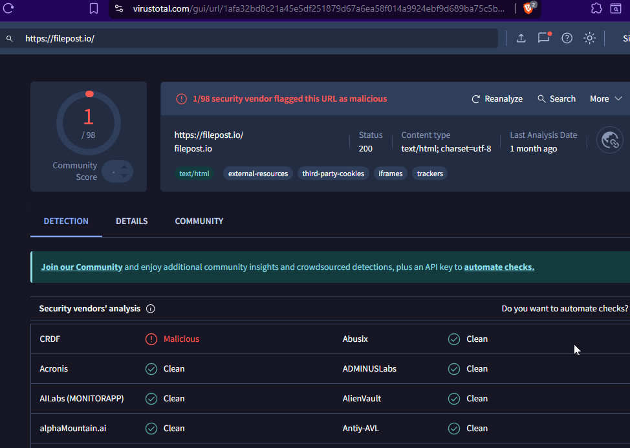Image resolution: width=630 pixels, height=448 pixels.
Task: Vote using the Community Score control
Action: [x=118, y=172]
